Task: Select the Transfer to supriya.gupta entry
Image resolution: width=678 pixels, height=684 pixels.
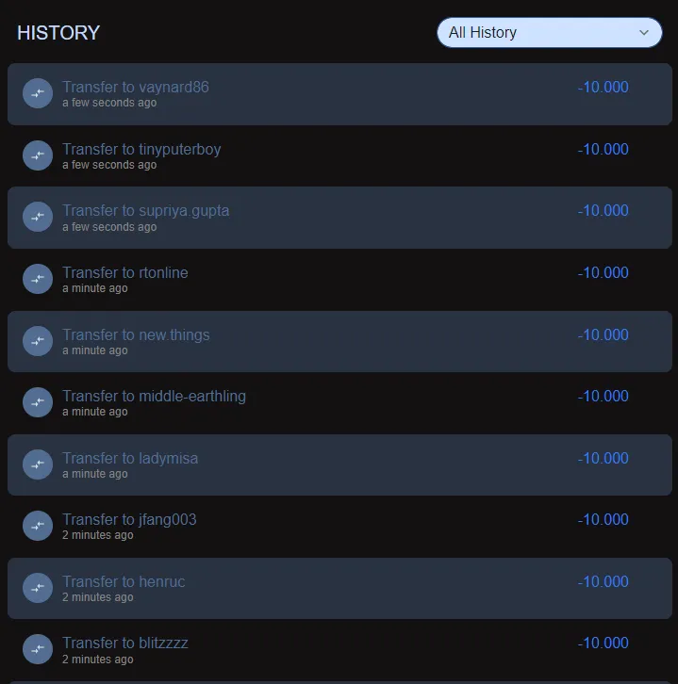Action: pyautogui.click(x=146, y=210)
